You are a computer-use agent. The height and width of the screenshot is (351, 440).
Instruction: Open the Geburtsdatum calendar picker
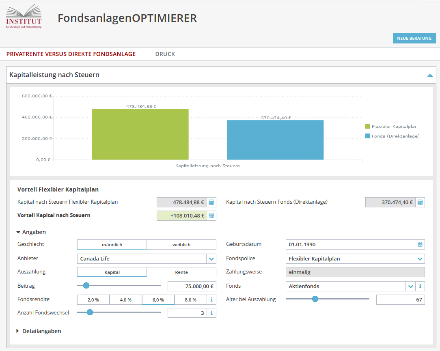[421, 244]
